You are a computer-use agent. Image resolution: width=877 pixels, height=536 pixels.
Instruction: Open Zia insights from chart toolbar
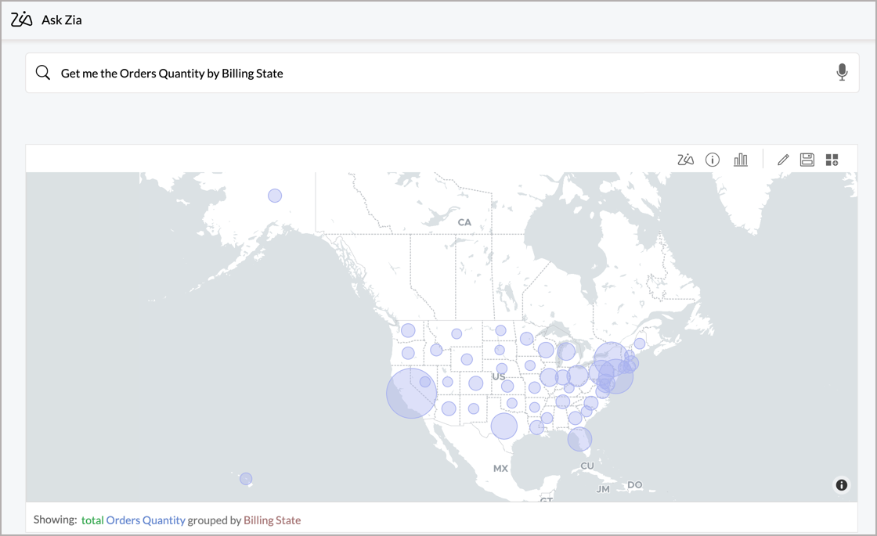(x=685, y=160)
